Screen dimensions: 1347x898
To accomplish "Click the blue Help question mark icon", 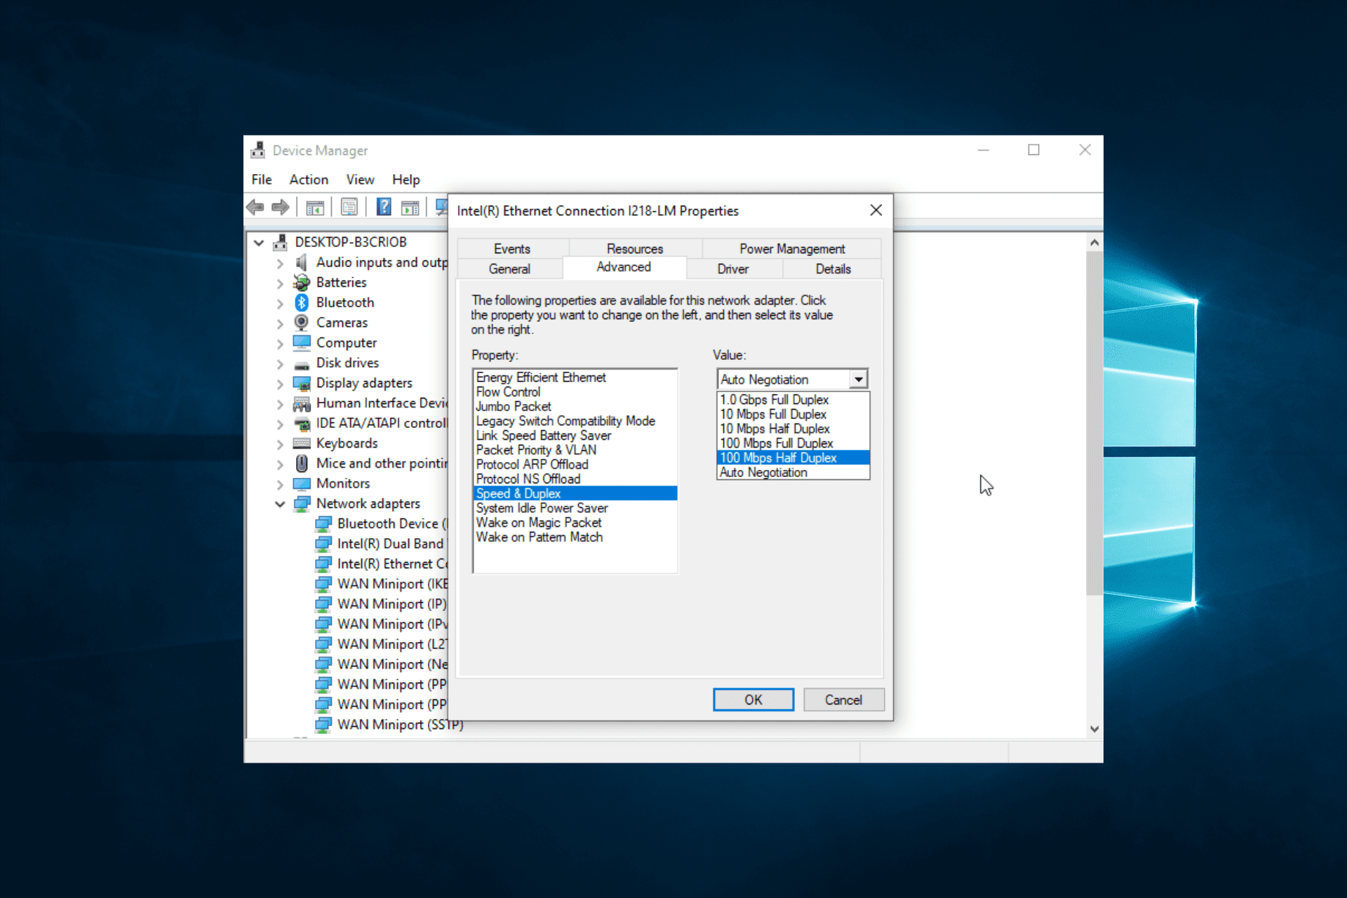I will 384,207.
